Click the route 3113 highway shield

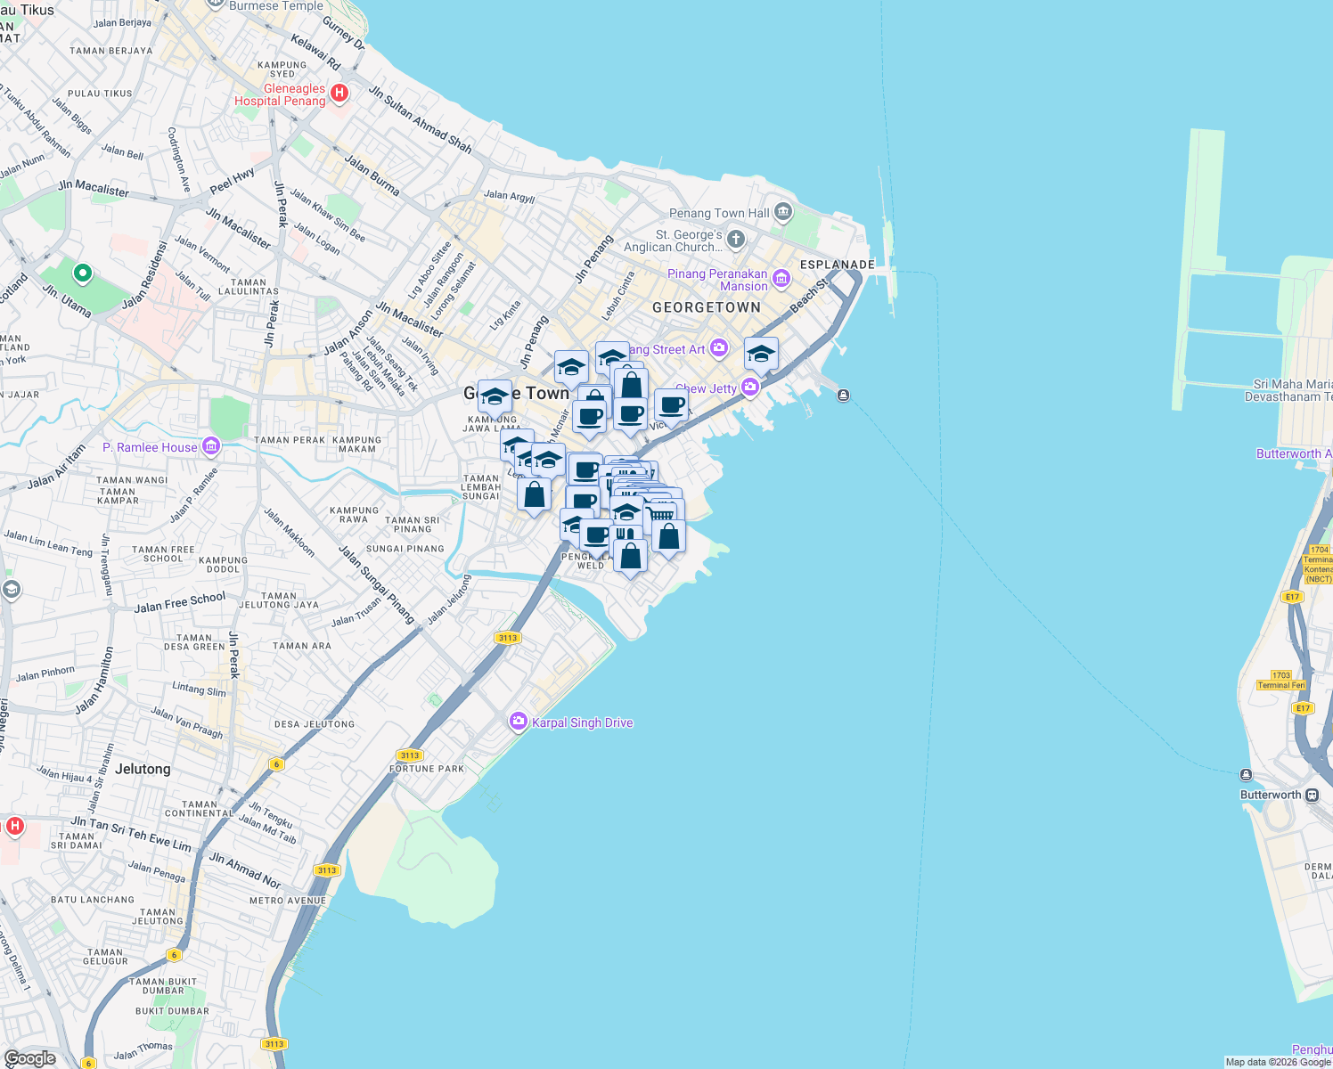[509, 637]
